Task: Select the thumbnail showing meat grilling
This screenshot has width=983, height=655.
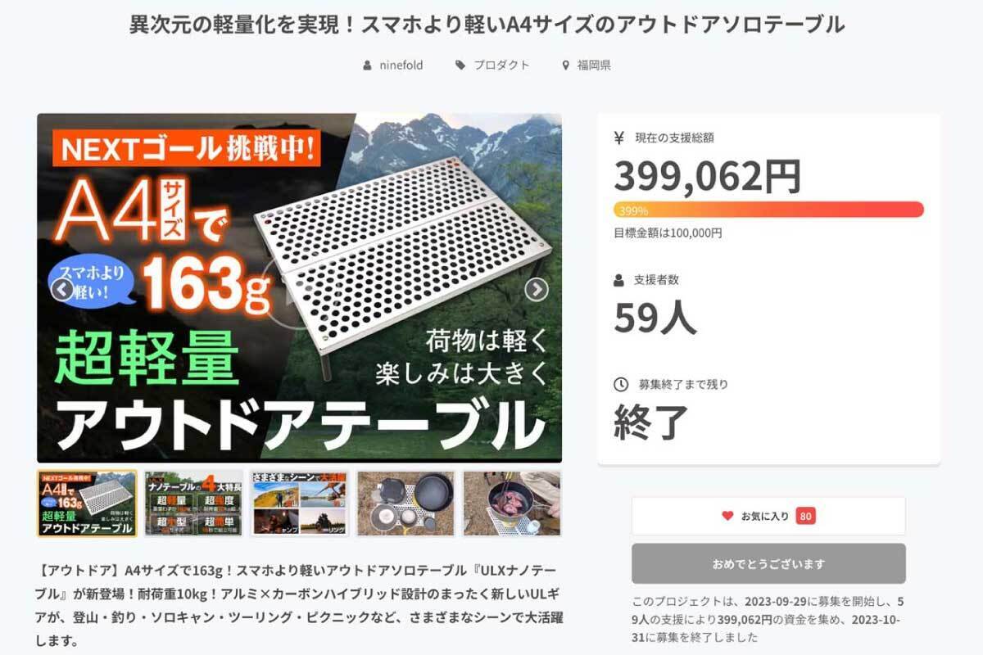Action: click(x=512, y=504)
